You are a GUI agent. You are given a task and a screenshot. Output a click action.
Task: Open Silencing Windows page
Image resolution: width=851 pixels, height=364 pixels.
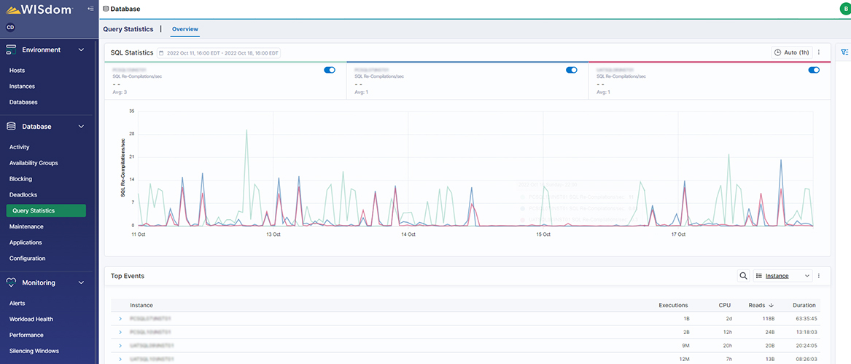34,350
